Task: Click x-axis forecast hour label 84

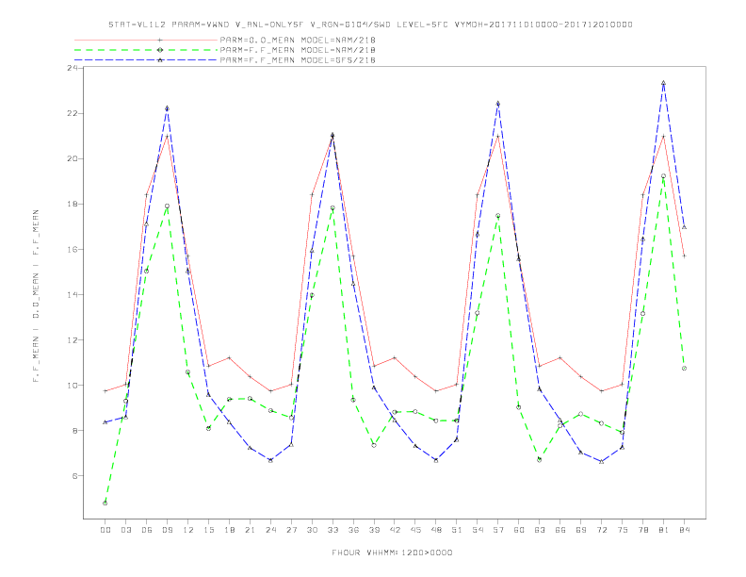Action: coord(684,530)
